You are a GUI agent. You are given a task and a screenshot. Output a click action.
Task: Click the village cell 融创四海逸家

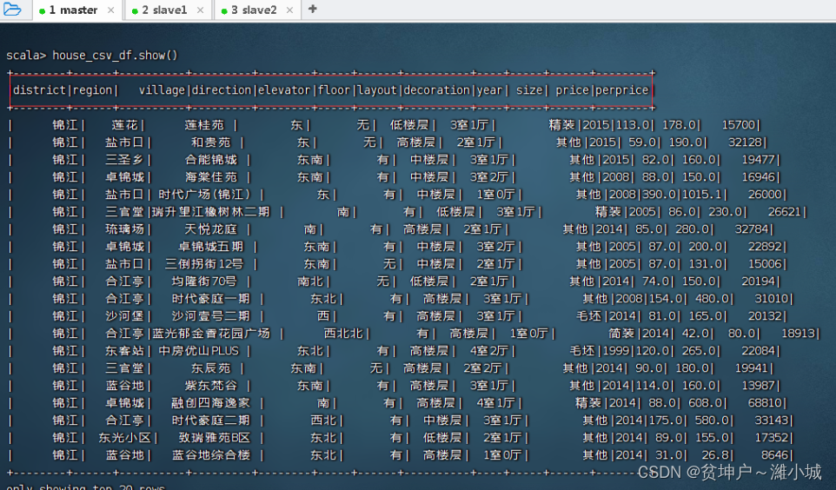(x=210, y=402)
